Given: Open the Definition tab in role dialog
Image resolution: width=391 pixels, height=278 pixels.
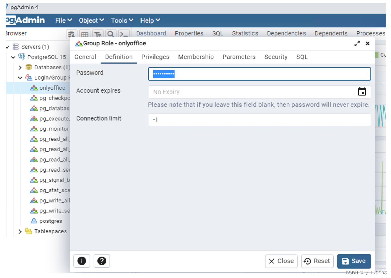Looking at the screenshot, I should click(119, 57).
